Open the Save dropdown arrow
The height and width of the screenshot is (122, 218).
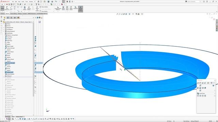pyautogui.click(x=50, y=1)
